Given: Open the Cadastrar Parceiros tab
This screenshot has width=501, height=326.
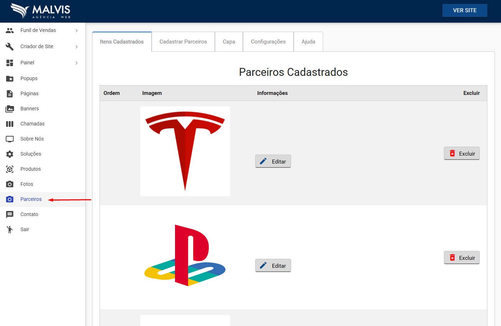Looking at the screenshot, I should point(183,42).
